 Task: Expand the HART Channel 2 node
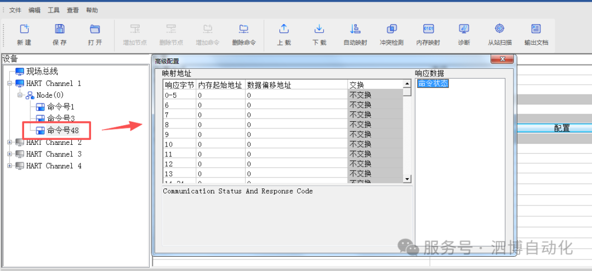point(10,142)
